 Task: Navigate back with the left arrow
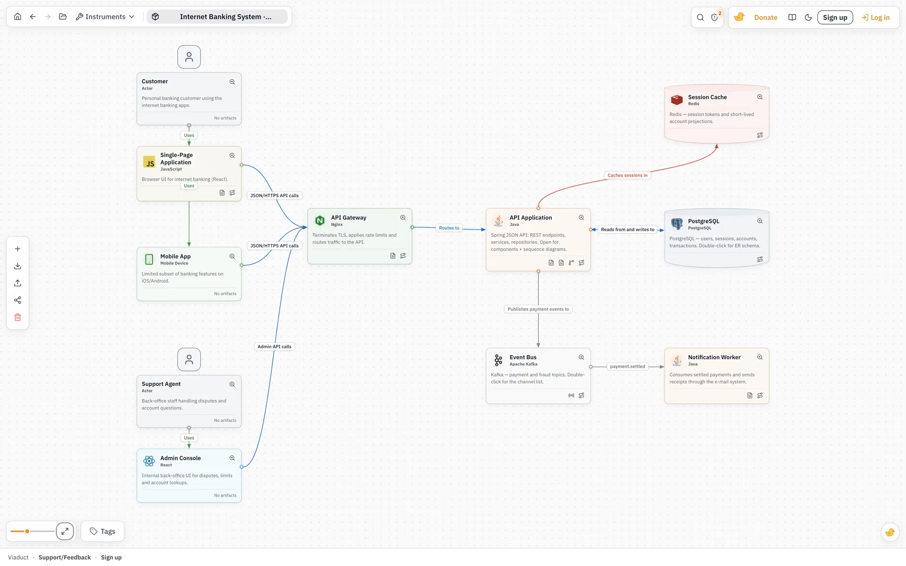(33, 17)
